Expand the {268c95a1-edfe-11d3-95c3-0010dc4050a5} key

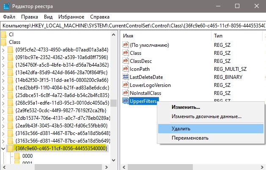coord(3,103)
